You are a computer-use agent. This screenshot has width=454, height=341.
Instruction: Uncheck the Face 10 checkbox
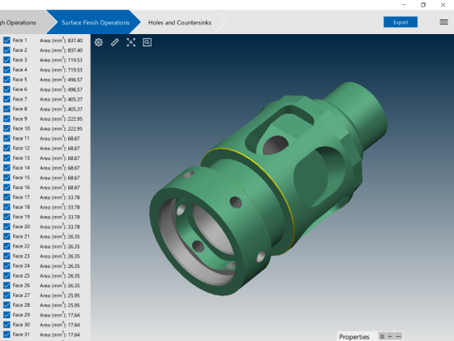6,128
